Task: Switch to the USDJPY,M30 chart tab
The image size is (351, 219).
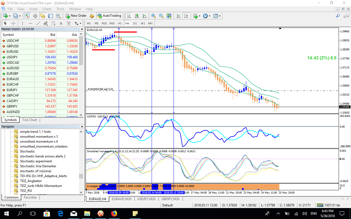Action: pyautogui.click(x=146, y=199)
